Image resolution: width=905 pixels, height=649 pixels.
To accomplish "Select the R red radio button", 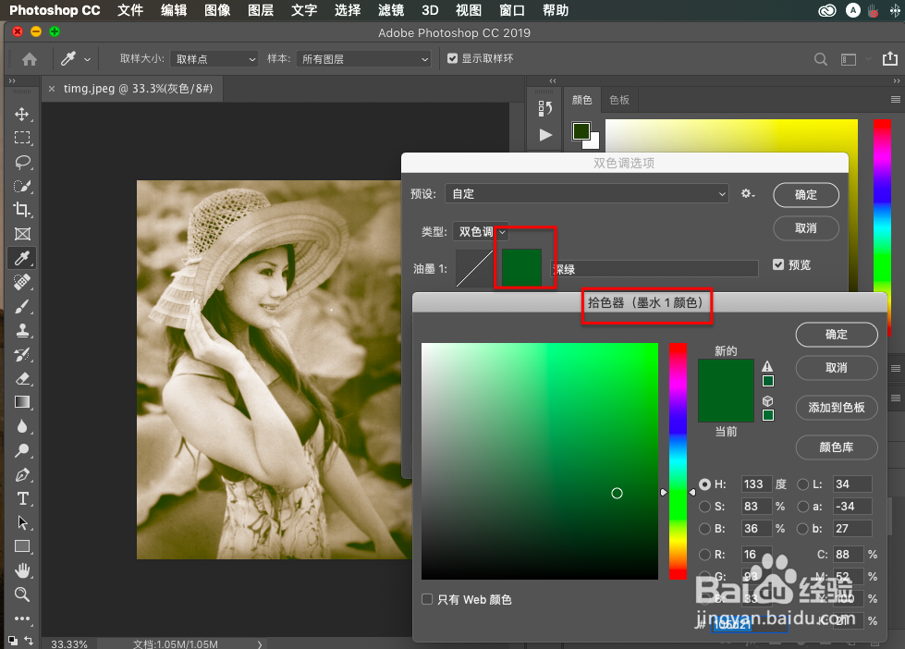I will pos(704,555).
